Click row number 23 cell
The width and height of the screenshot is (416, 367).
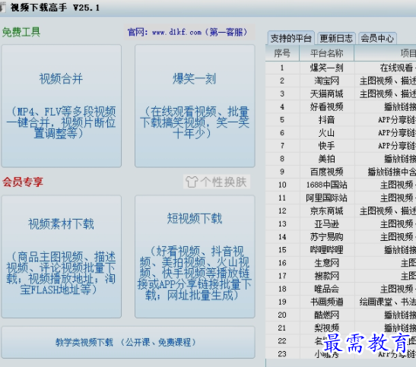[x=282, y=354]
